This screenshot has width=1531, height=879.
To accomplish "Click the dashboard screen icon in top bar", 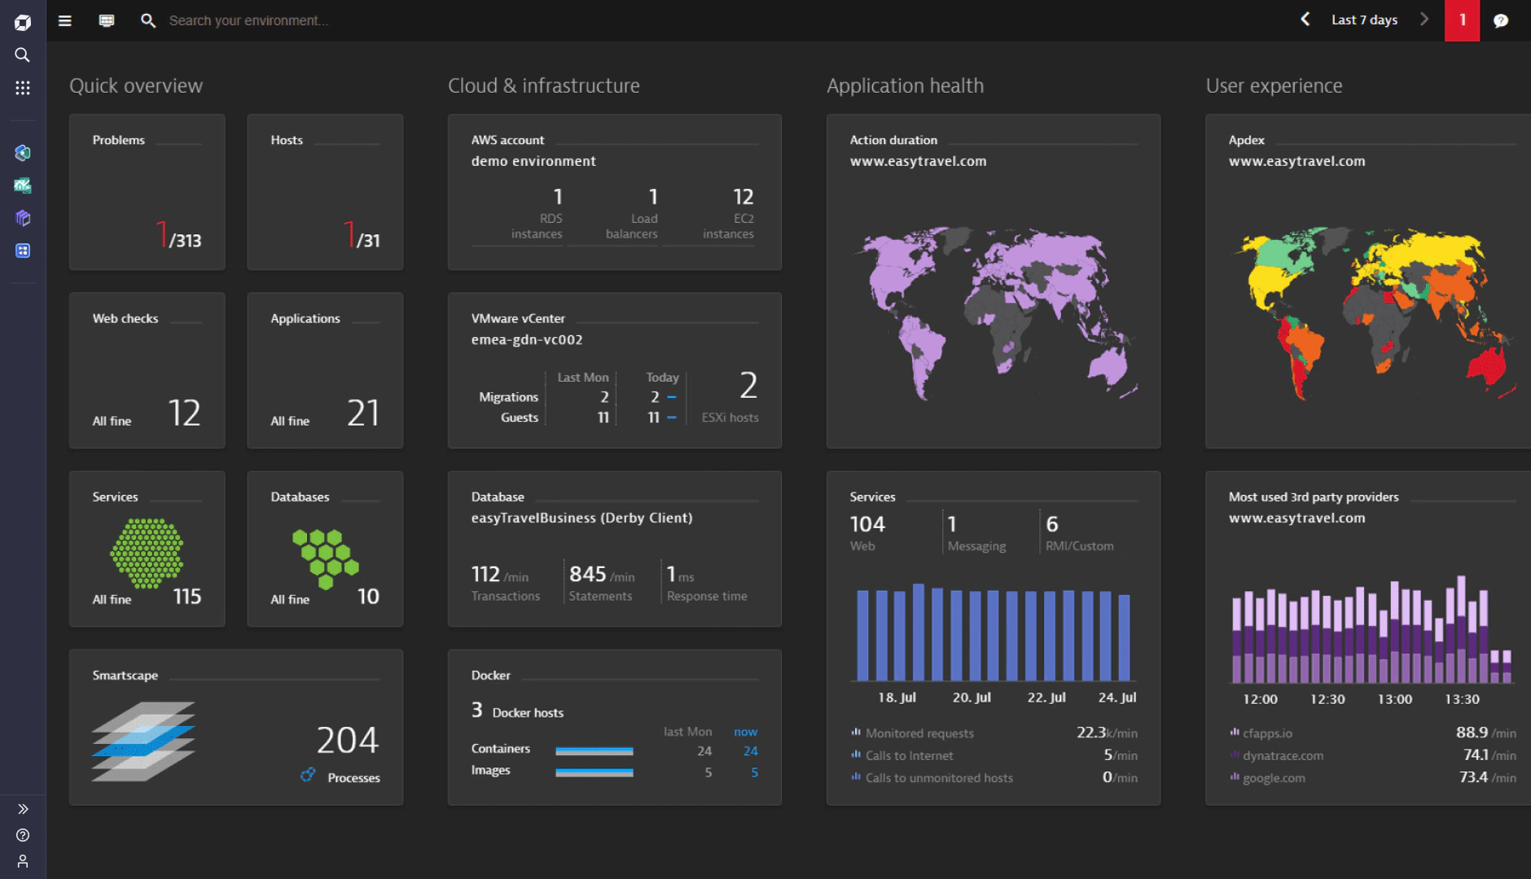I will 107,20.
